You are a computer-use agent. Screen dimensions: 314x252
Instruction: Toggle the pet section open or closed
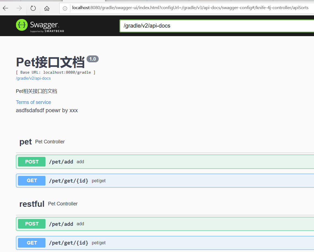click(26, 141)
